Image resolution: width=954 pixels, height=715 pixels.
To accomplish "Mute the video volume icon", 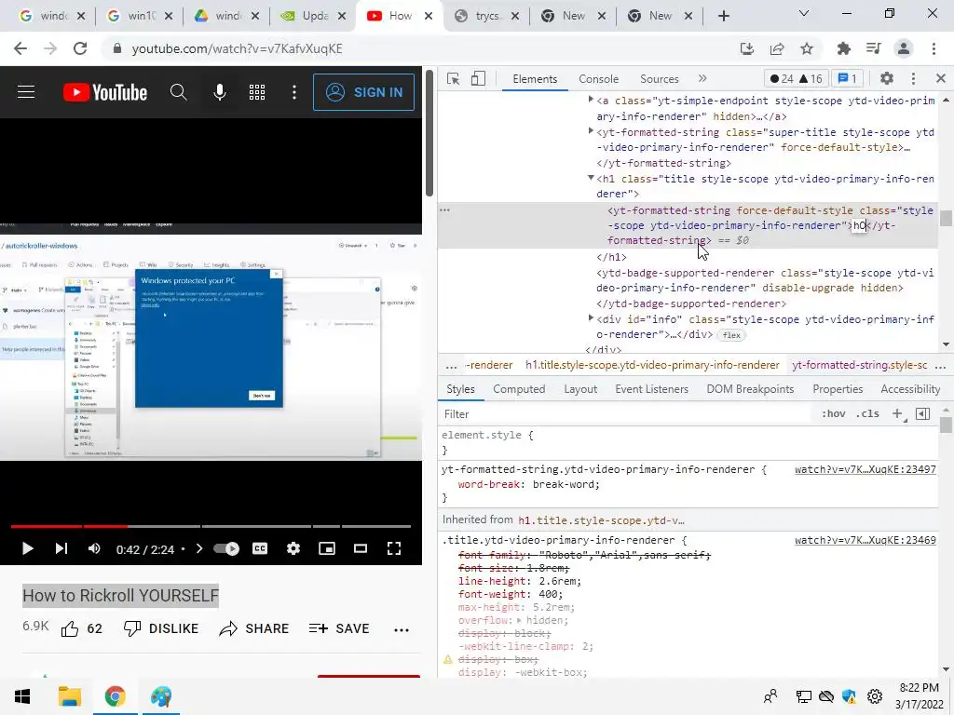I will pyautogui.click(x=94, y=549).
